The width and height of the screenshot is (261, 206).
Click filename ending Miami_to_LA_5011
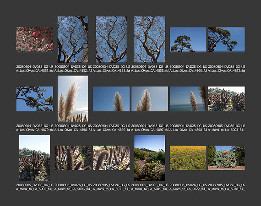pyautogui.click(x=111, y=187)
